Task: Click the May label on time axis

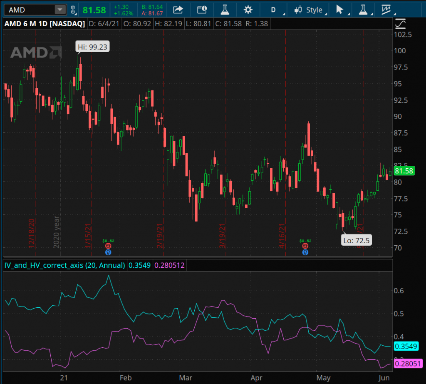Action: 323,378
